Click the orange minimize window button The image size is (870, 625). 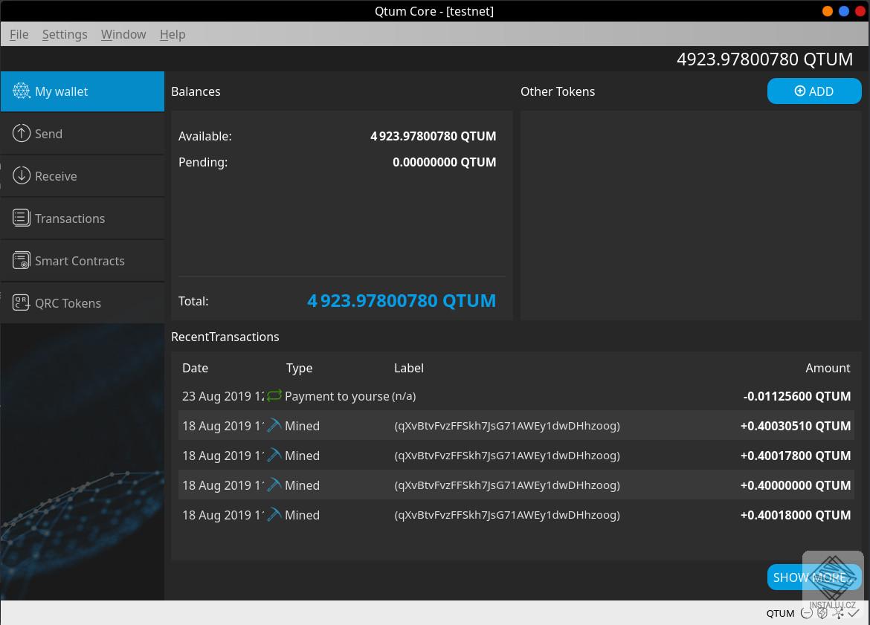click(x=828, y=11)
